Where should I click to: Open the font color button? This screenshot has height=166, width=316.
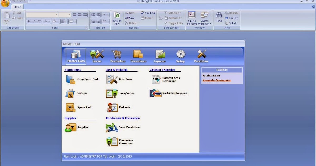coord(47,22)
